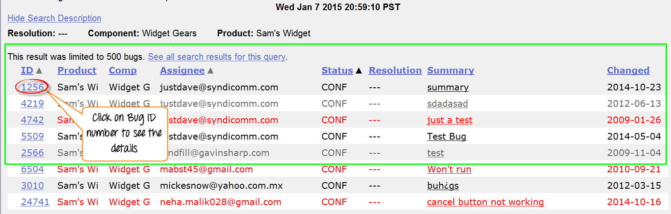The height and width of the screenshot is (214, 671).
Task: Sort by Status column header
Action: pos(337,70)
